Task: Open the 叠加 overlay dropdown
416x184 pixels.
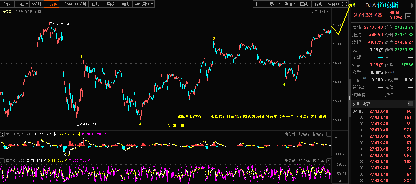Action: [x=289, y=4]
